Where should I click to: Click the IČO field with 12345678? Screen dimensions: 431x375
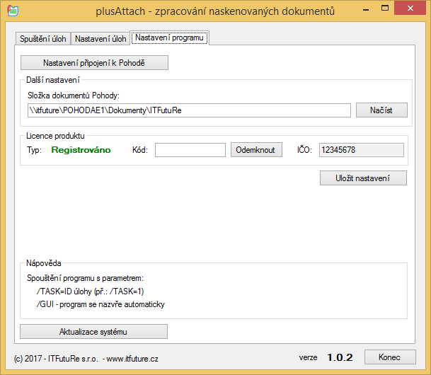coord(362,150)
